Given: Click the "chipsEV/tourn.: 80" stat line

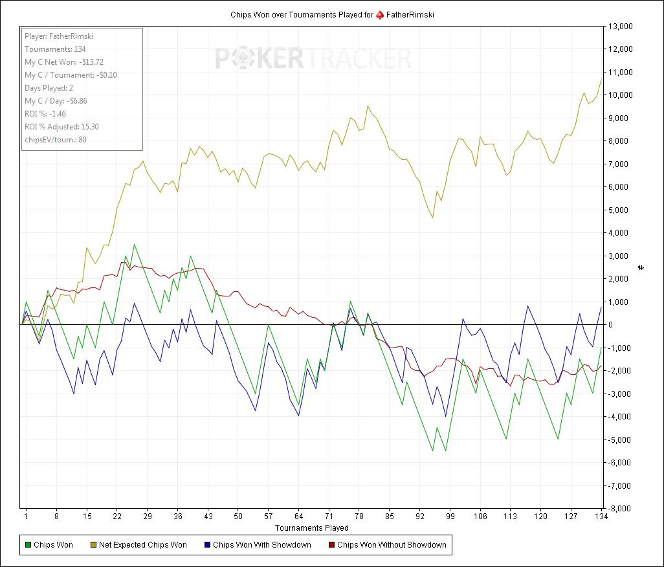Looking at the screenshot, I should click(x=56, y=140).
